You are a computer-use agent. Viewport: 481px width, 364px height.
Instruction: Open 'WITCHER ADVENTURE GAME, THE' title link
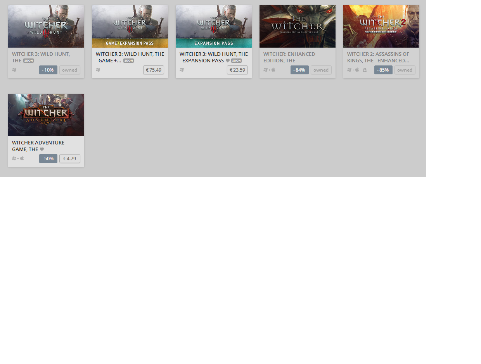click(38, 146)
